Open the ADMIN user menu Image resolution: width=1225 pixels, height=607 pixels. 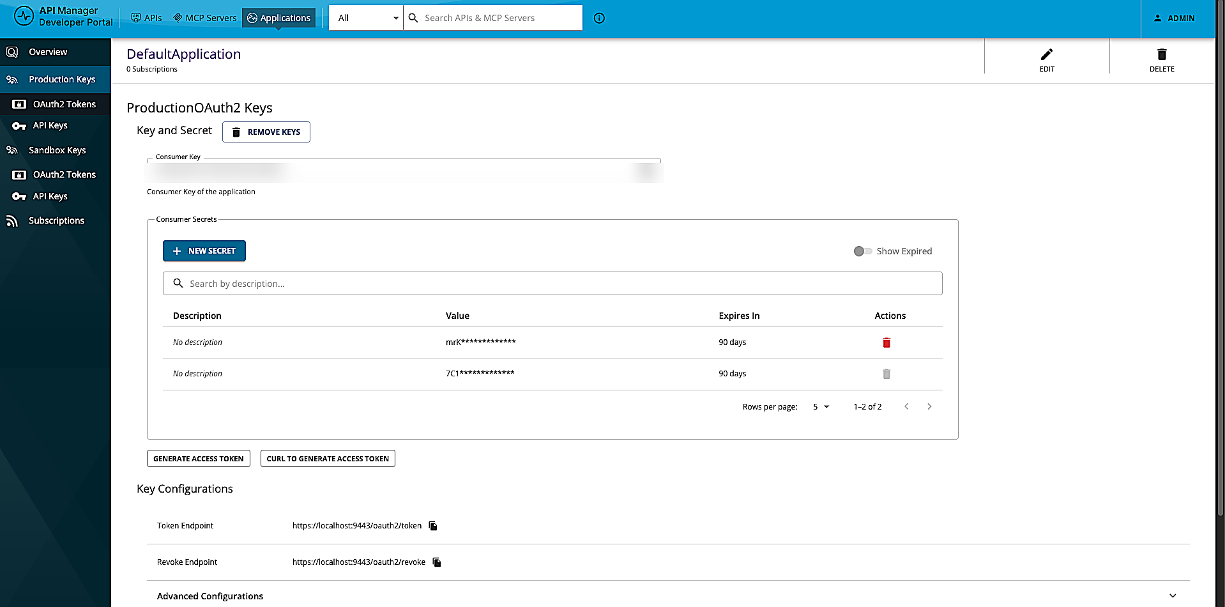pyautogui.click(x=1174, y=18)
